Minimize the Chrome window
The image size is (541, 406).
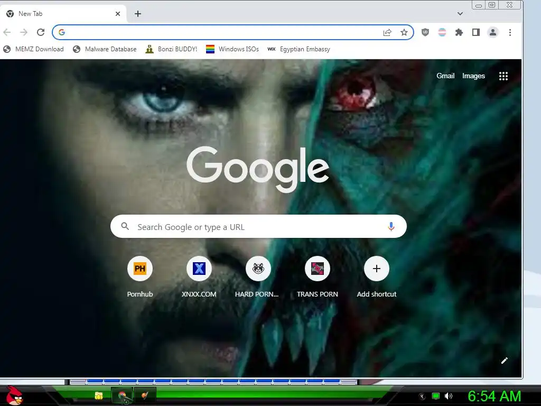click(479, 5)
